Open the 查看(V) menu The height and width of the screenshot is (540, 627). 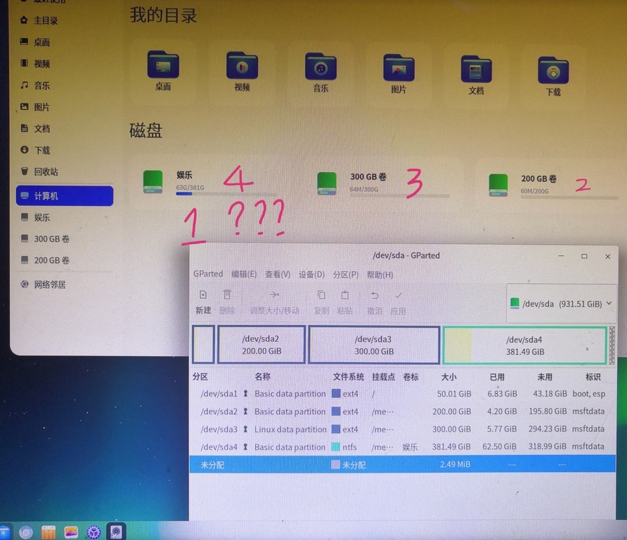278,274
